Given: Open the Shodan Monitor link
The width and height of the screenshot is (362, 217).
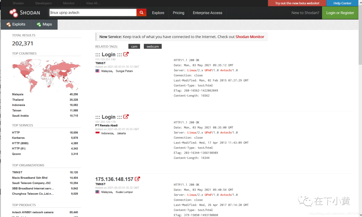Looking at the screenshot, I should 250,37.
